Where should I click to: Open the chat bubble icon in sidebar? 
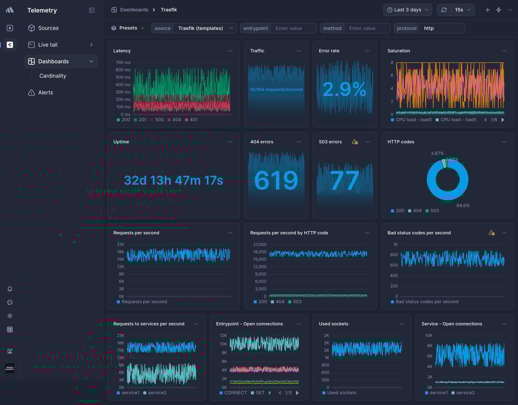(10, 302)
